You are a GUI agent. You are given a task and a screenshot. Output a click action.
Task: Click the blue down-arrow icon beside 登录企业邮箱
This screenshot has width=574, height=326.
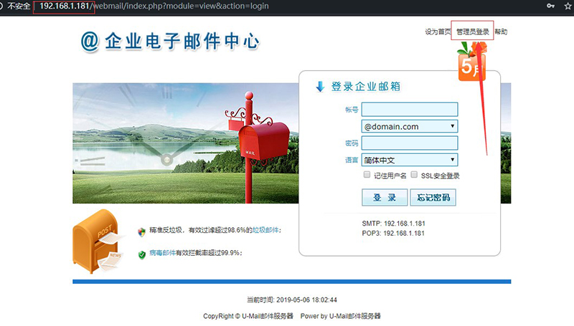[320, 87]
